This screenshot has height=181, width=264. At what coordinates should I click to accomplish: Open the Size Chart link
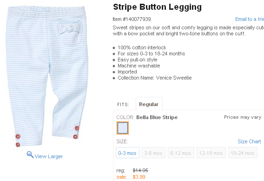click(x=249, y=141)
